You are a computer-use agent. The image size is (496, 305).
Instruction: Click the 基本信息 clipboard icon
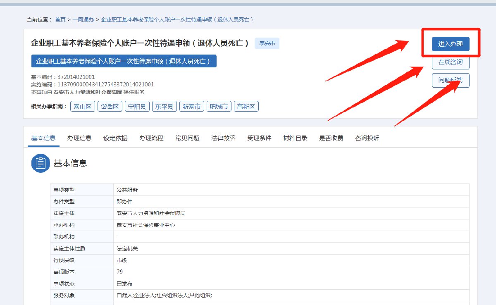[x=41, y=163]
